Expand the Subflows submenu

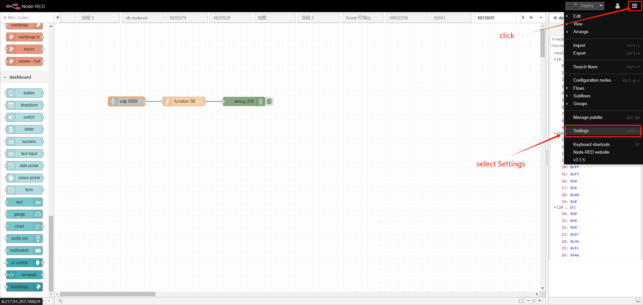tap(603, 96)
